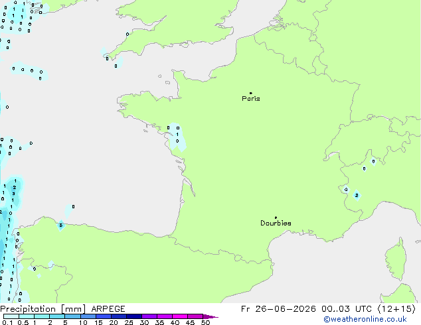
Task: Select the 5–10 mm legend color swatch
Action: click(x=72, y=316)
